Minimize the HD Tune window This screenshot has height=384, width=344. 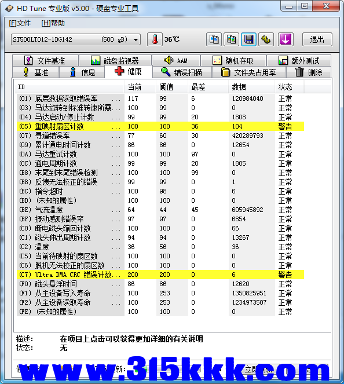click(x=289, y=6)
